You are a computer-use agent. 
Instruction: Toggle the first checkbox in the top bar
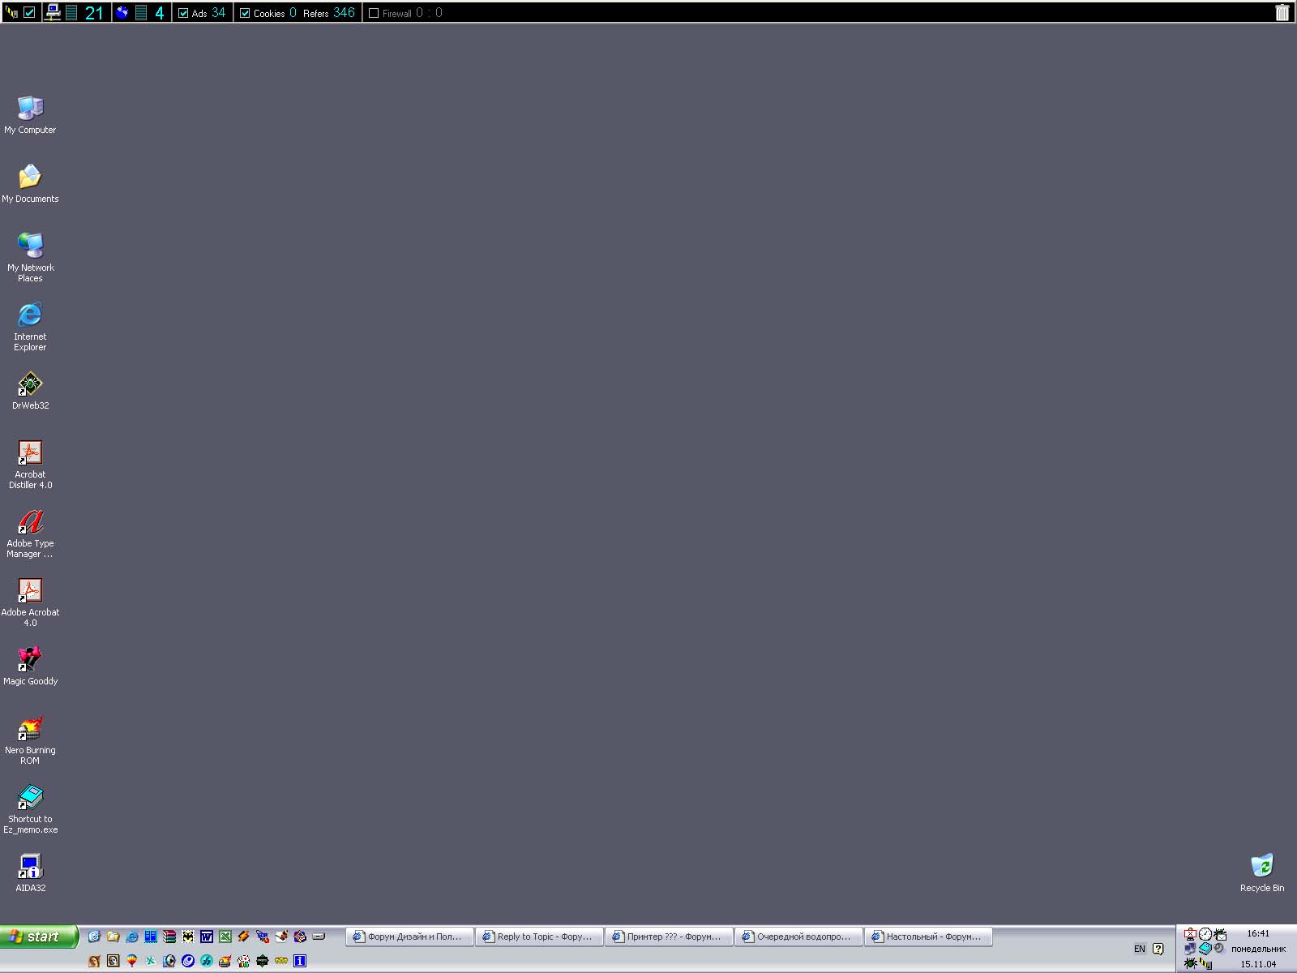click(29, 12)
